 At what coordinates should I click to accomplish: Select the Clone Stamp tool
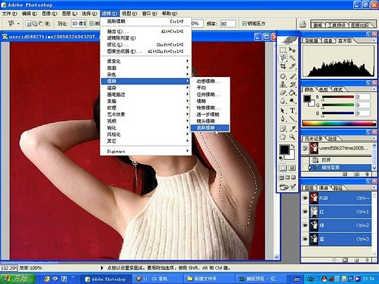(283, 85)
